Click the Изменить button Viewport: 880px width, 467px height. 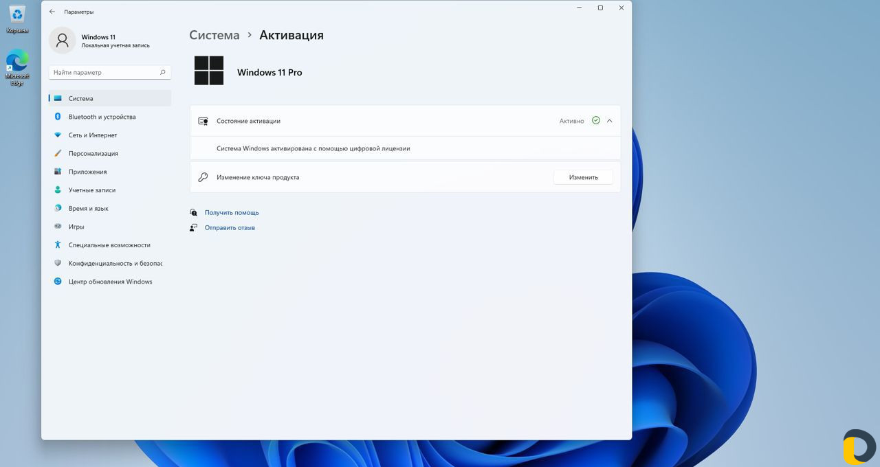pyautogui.click(x=583, y=177)
